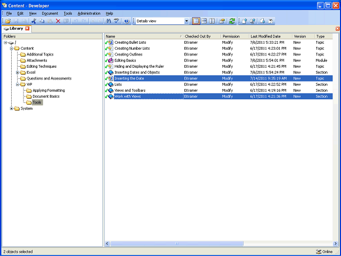Click the Copy toolbar icon
Screen dimensions: 341x256
pos(42,21)
